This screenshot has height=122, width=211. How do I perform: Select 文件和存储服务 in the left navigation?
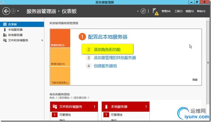click(x=22, y=40)
